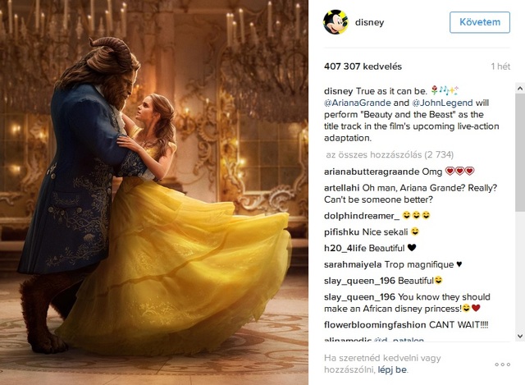
Task: Open h20_4life commenter profile
Action: (345, 248)
